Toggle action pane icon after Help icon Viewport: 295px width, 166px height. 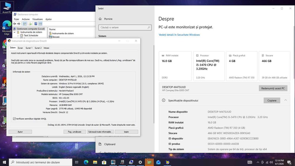click(x=40, y=24)
